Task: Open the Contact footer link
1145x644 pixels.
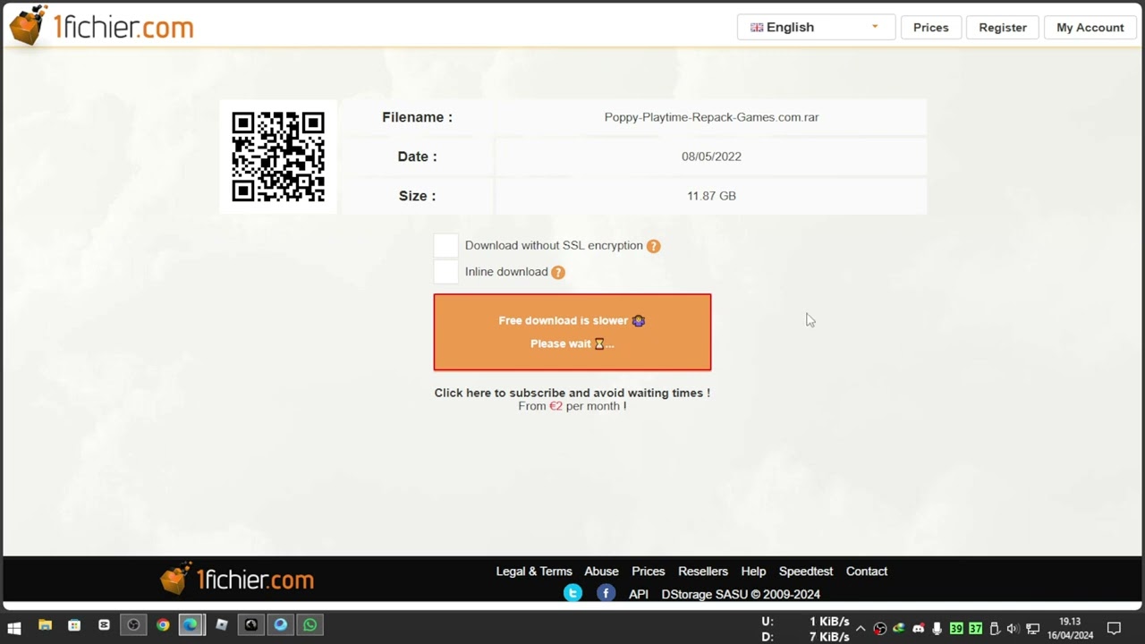Action: [x=867, y=571]
